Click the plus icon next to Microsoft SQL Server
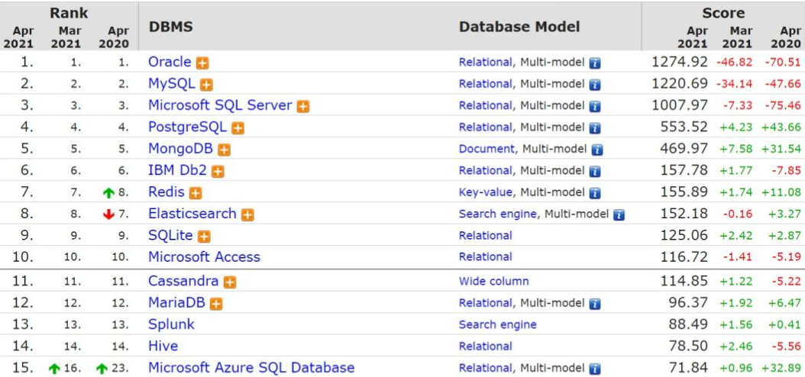The image size is (805, 377). point(303,106)
